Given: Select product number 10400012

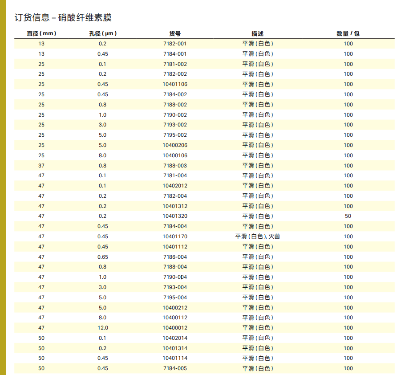Looking at the screenshot, I should [x=175, y=328].
